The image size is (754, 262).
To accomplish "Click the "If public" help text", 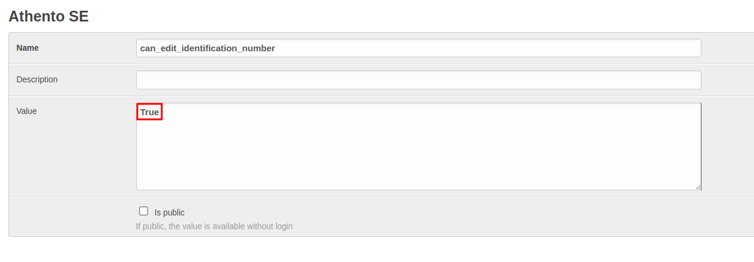I will coord(150,227).
